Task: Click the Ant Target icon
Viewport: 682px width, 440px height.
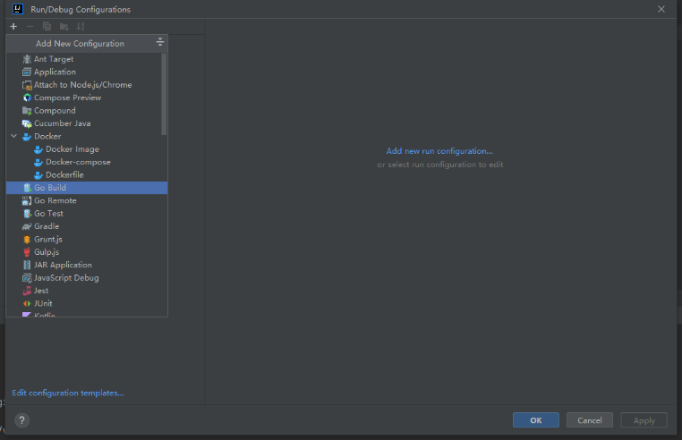Action: tap(27, 59)
